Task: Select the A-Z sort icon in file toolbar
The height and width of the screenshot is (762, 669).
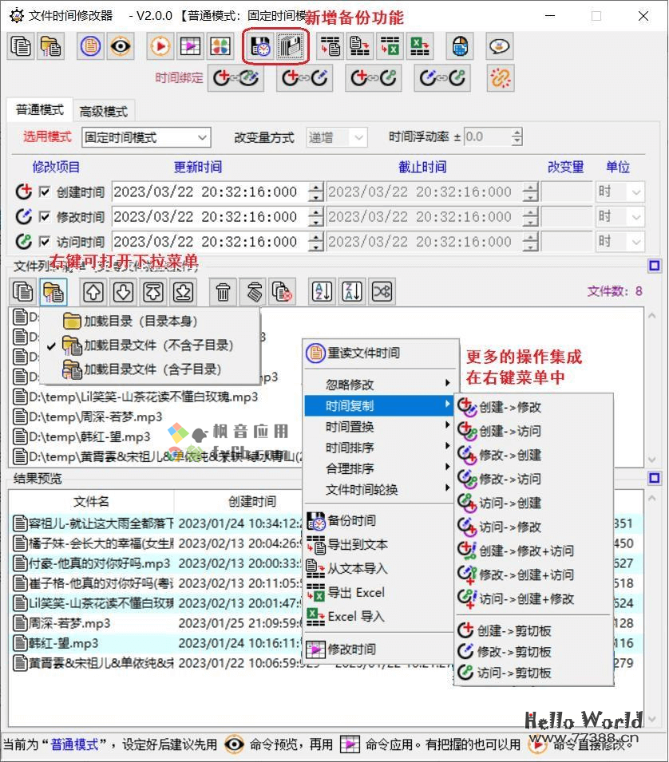Action: pyautogui.click(x=321, y=292)
